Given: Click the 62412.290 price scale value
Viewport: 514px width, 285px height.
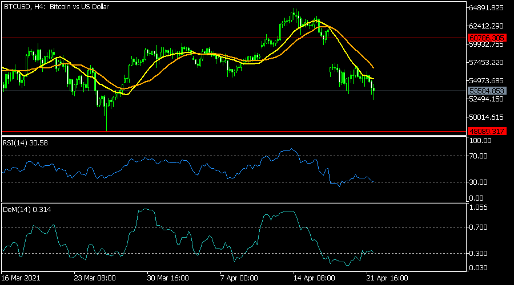Looking at the screenshot, I should click(487, 26).
